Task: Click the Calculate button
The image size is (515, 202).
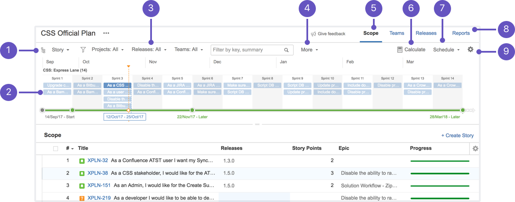Action: [x=412, y=50]
